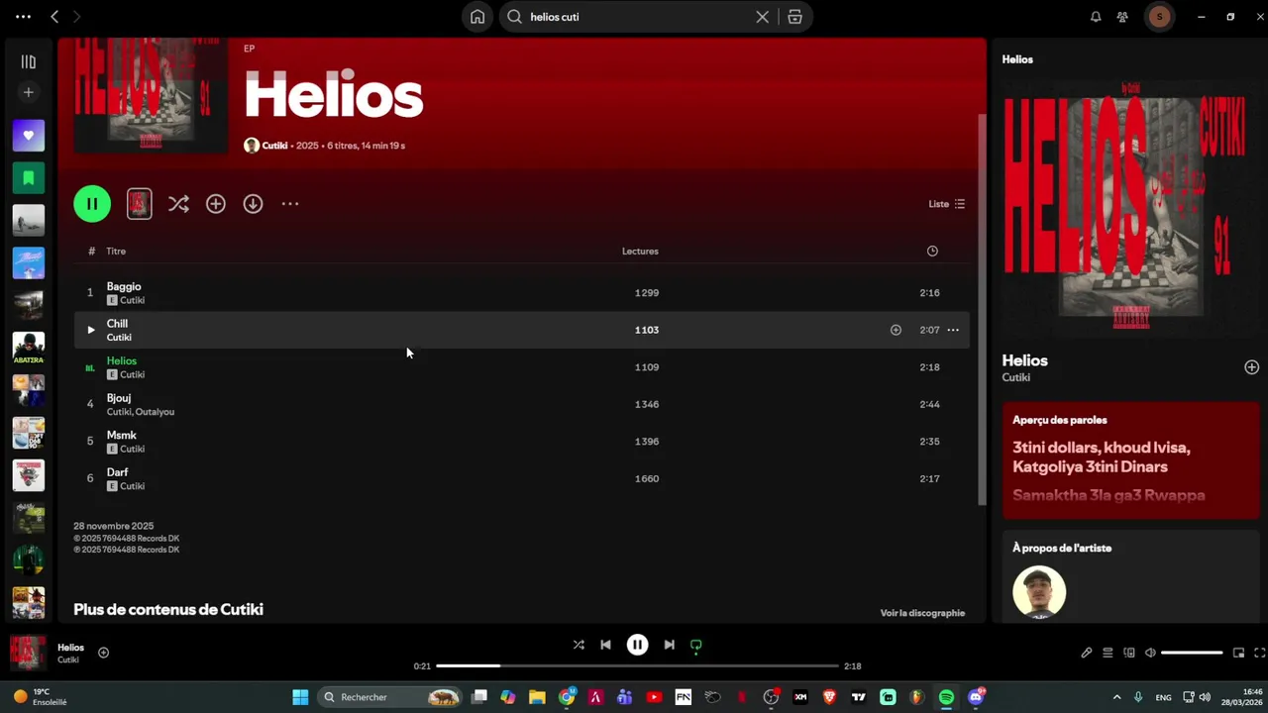Open the ABATIRA playlist thumbnail in the sidebar
Image resolution: width=1268 pixels, height=713 pixels.
(x=29, y=348)
